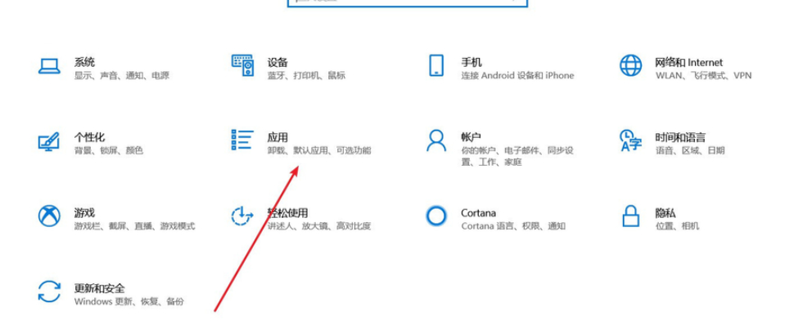This screenshot has width=794, height=325.
Task: Click the 设备 keyboard and speaker icon
Action: click(x=242, y=65)
